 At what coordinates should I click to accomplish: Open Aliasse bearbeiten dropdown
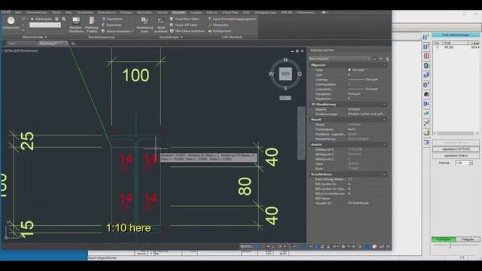(117, 32)
